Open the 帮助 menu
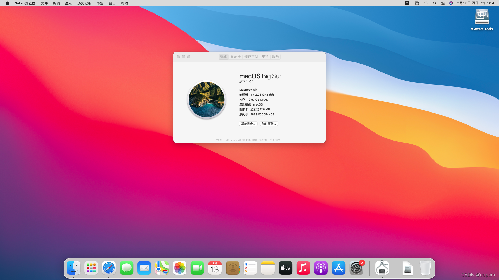The image size is (499, 280). coord(124,3)
